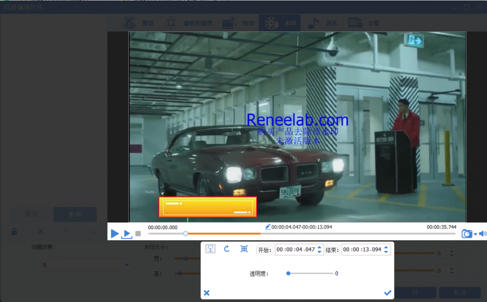Switch to the 音乐 music tab

[322, 23]
